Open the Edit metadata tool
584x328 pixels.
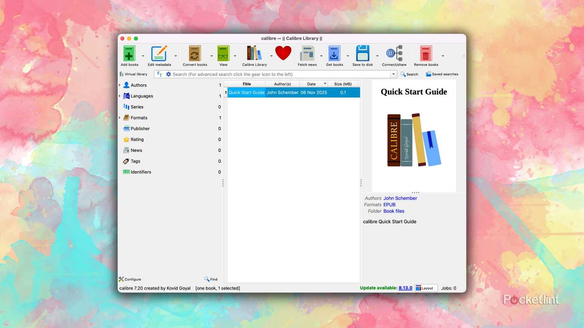159,53
